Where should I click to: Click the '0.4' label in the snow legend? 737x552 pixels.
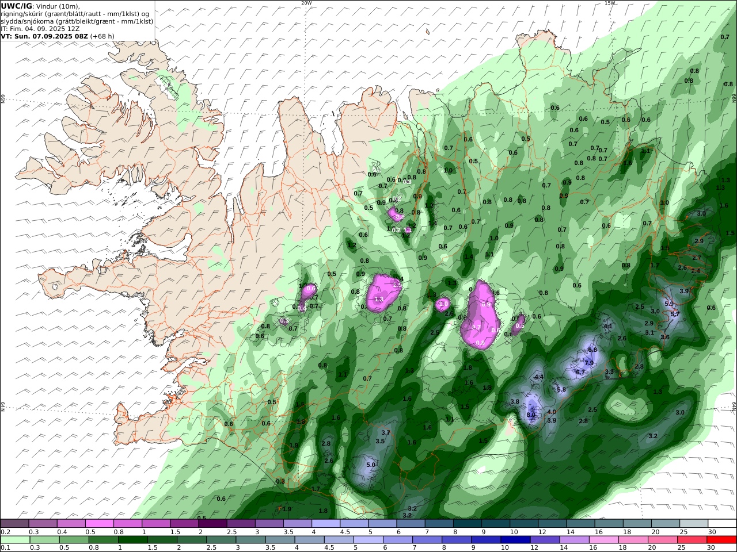[62, 532]
